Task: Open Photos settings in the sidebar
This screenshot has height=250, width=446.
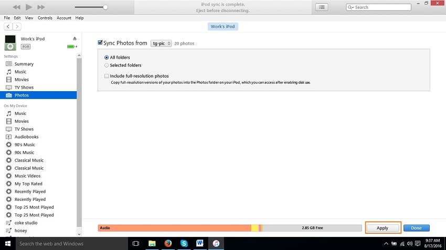Action: pyautogui.click(x=38, y=95)
